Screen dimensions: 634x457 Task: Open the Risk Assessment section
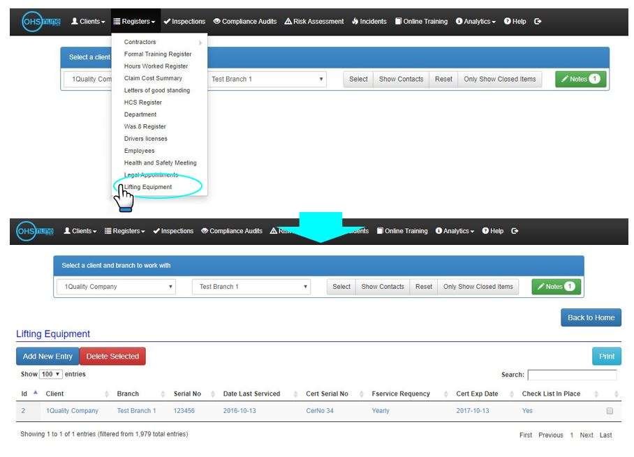[x=314, y=21]
